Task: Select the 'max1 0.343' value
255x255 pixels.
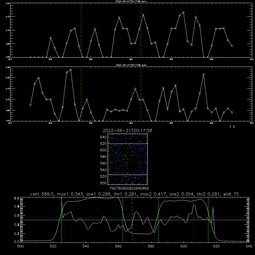Action: point(70,194)
